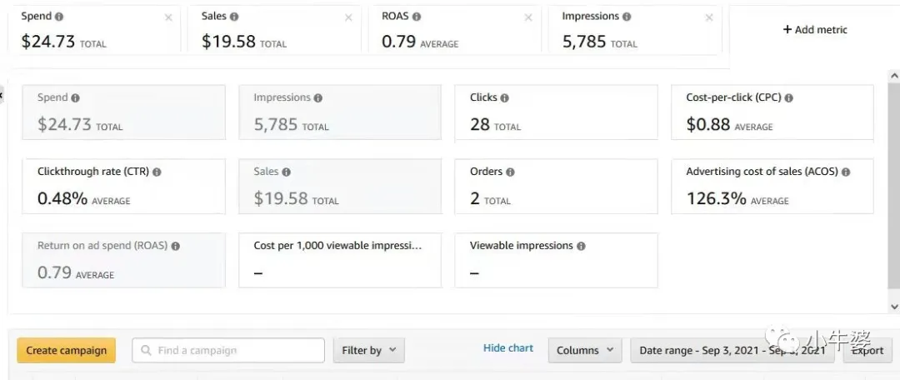Click search icon in Find a campaign box
This screenshot has height=380, width=900.
pyautogui.click(x=147, y=351)
